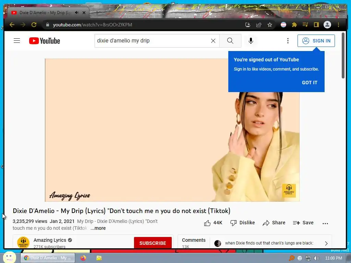Open the Amazing Lyrics channel name

pyautogui.click(x=50, y=240)
